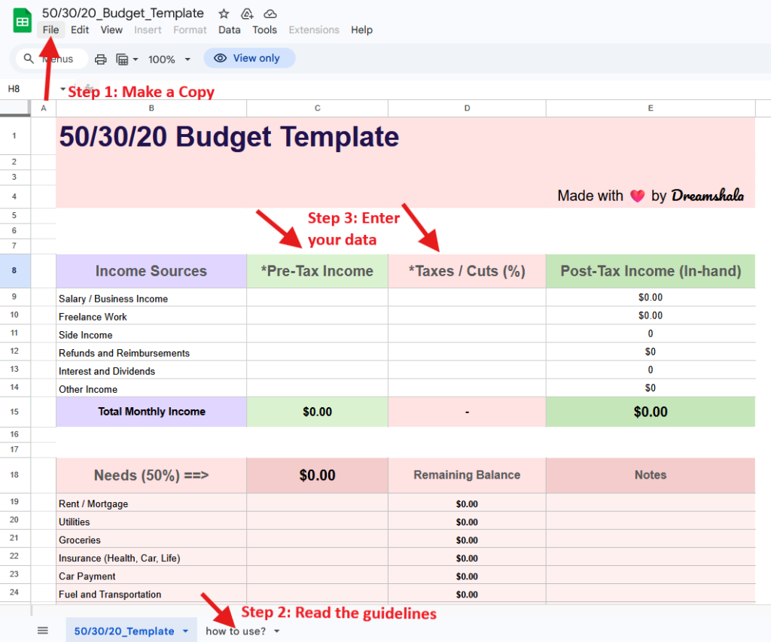Click the Income Sources header cell
This screenshot has width=771, height=642.
pos(151,271)
